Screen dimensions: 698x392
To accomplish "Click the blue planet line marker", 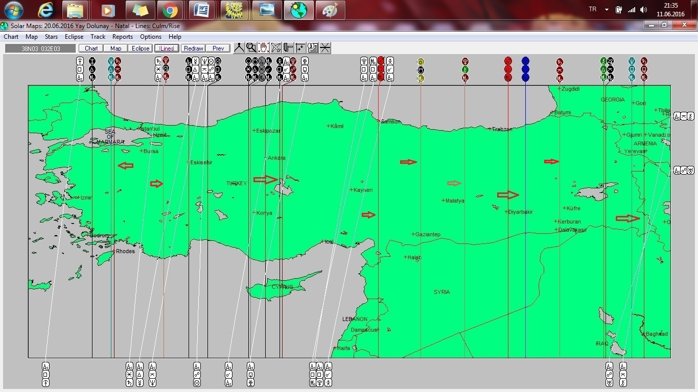I will coord(525,69).
